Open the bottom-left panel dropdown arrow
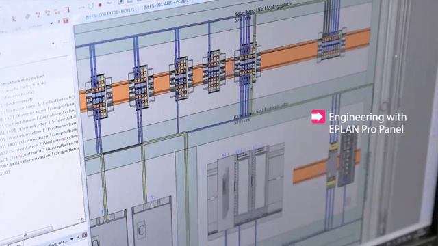 [x=72, y=238]
